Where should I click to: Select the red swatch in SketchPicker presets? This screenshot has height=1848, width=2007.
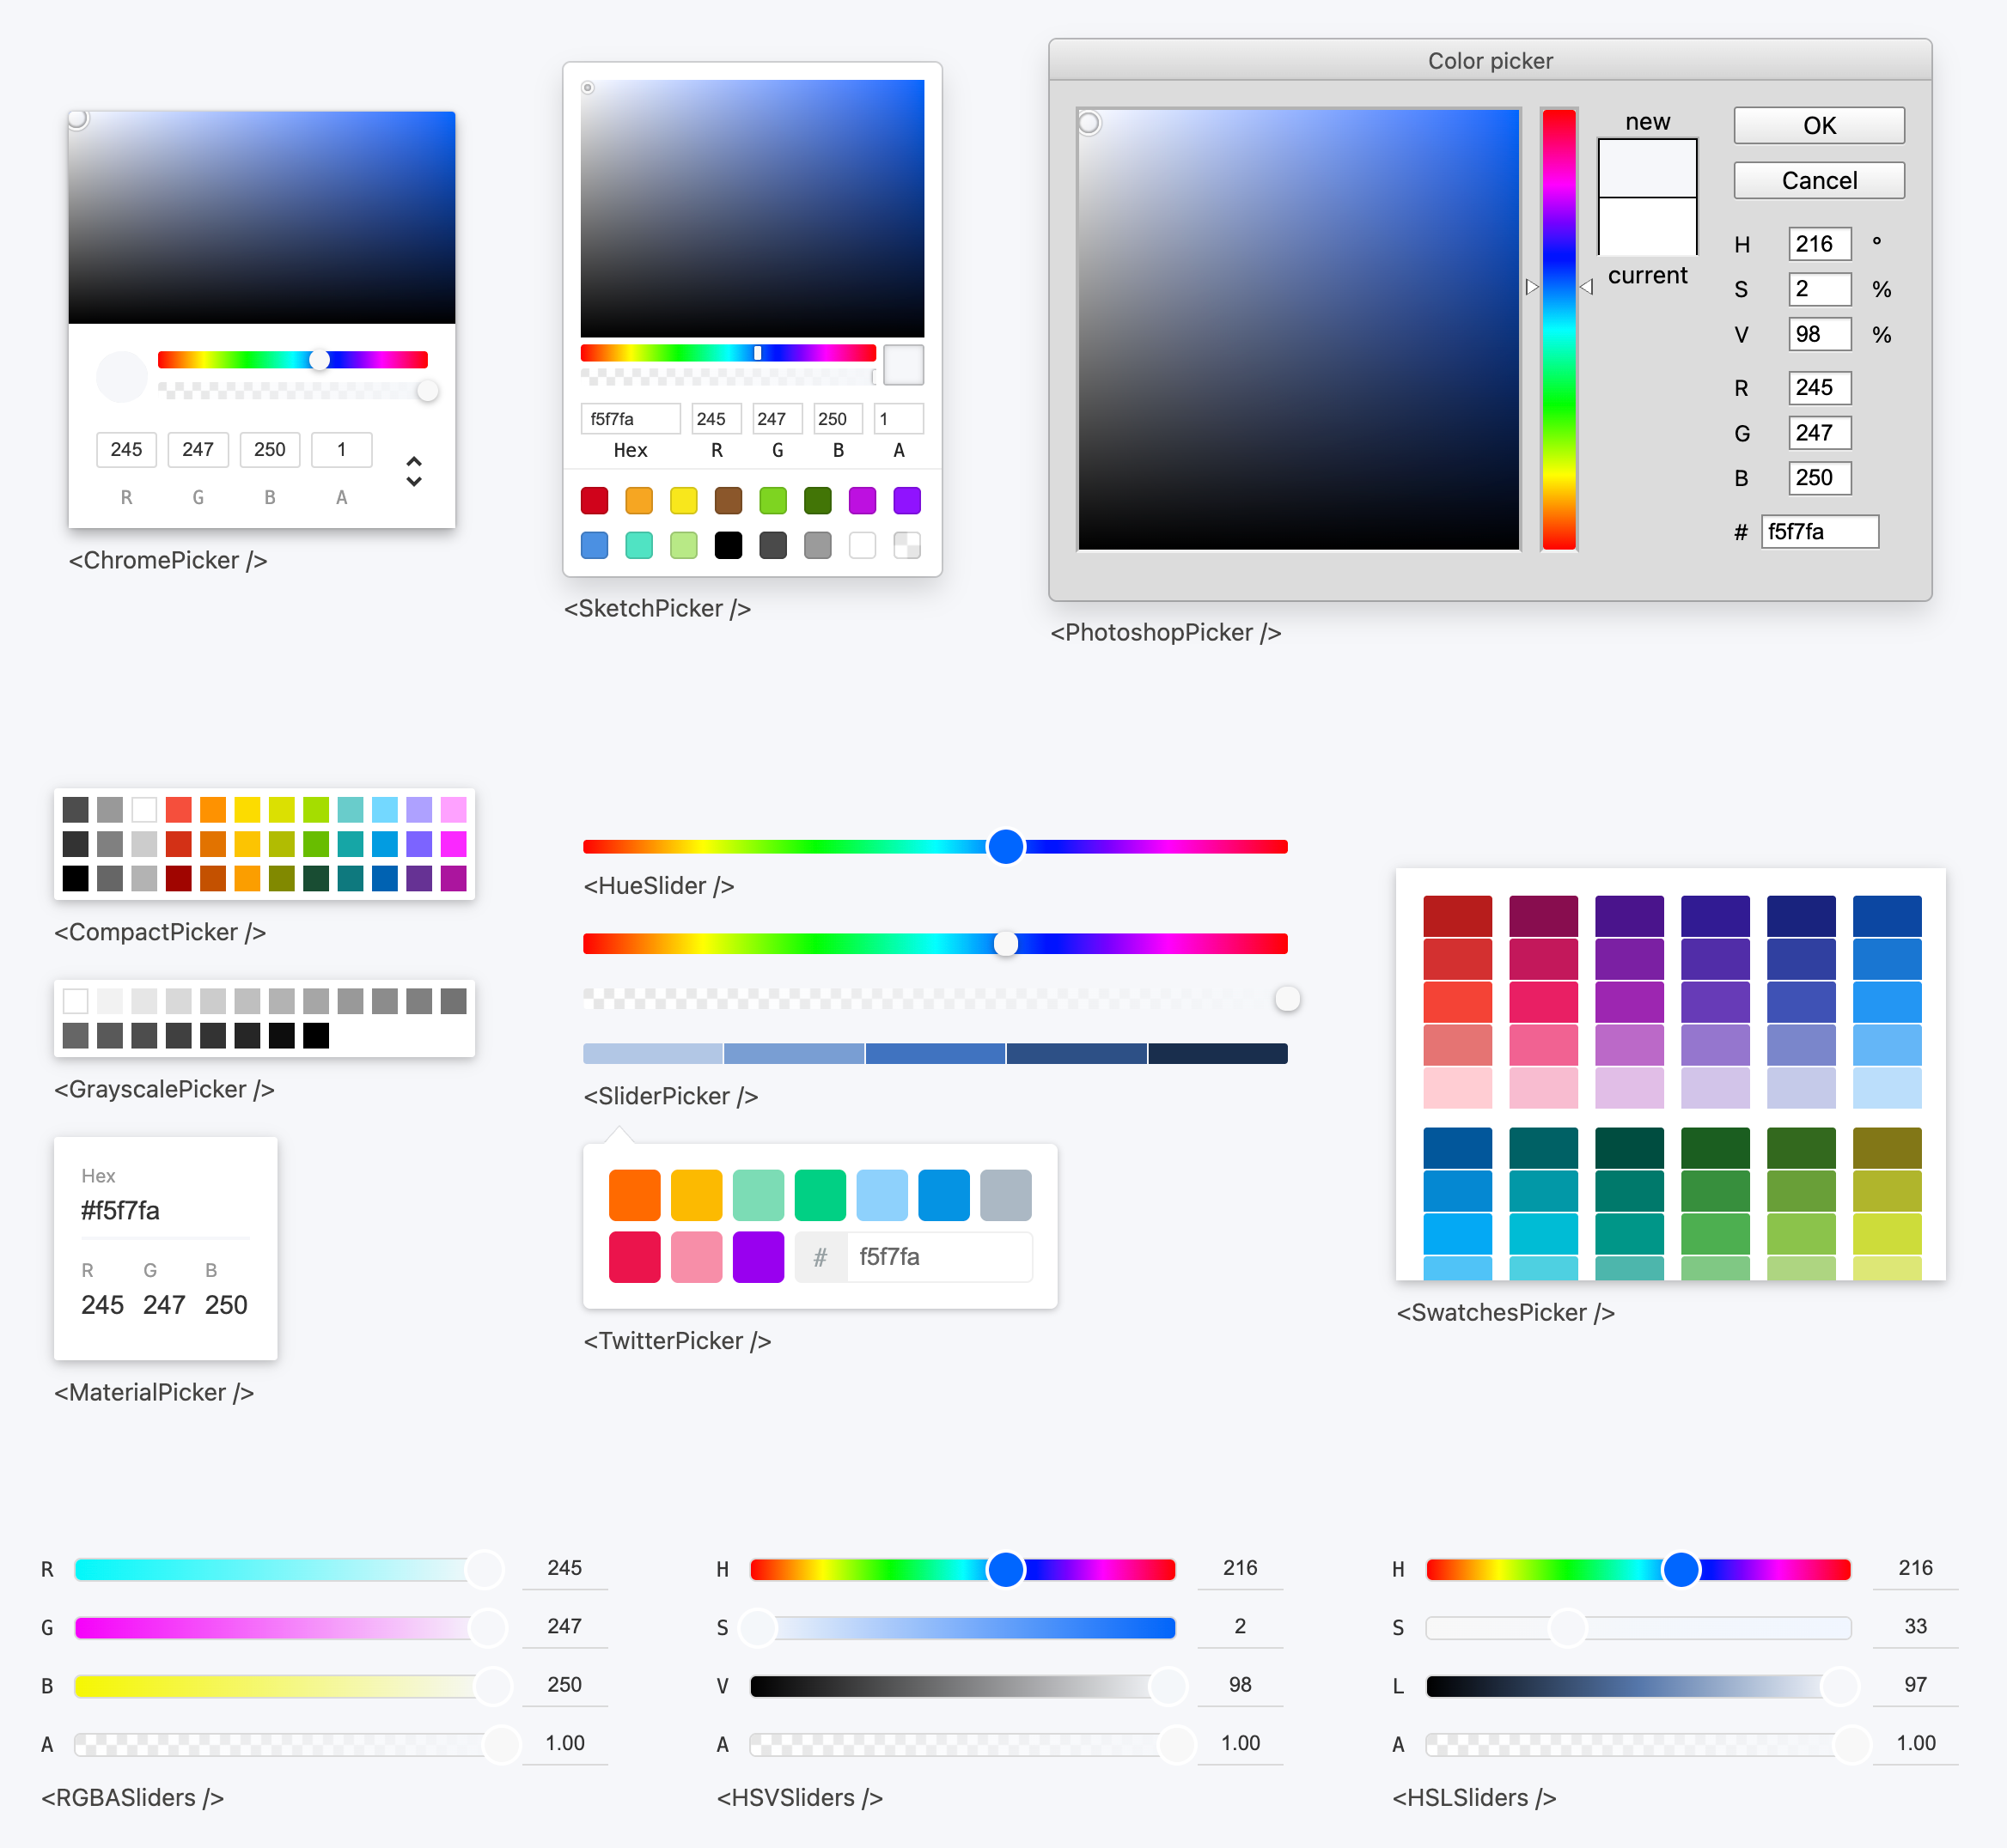click(x=595, y=500)
